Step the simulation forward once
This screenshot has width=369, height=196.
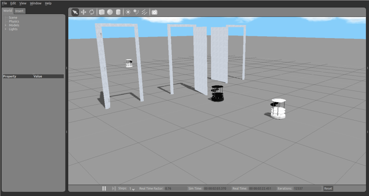[x=114, y=188]
